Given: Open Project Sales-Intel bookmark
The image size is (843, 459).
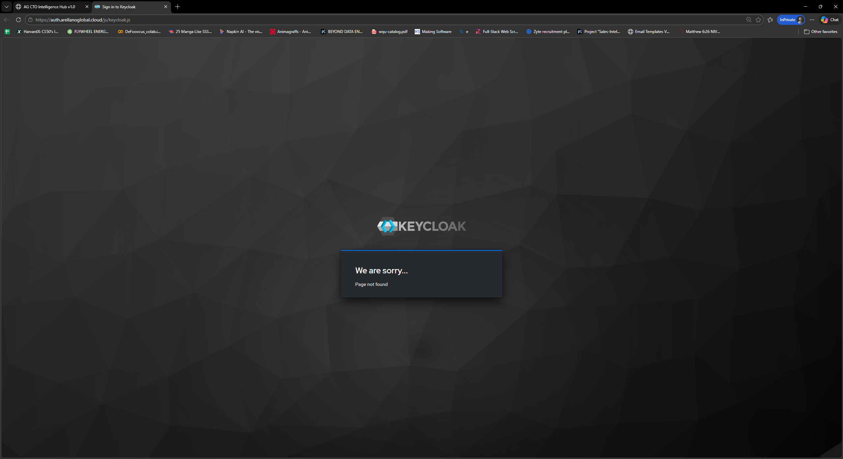Looking at the screenshot, I should 599,32.
